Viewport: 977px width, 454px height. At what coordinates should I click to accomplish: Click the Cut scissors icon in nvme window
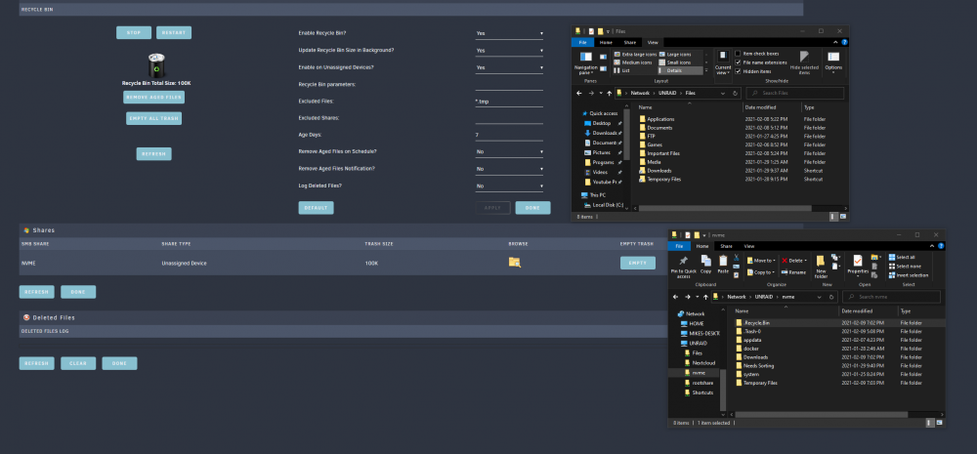point(737,257)
